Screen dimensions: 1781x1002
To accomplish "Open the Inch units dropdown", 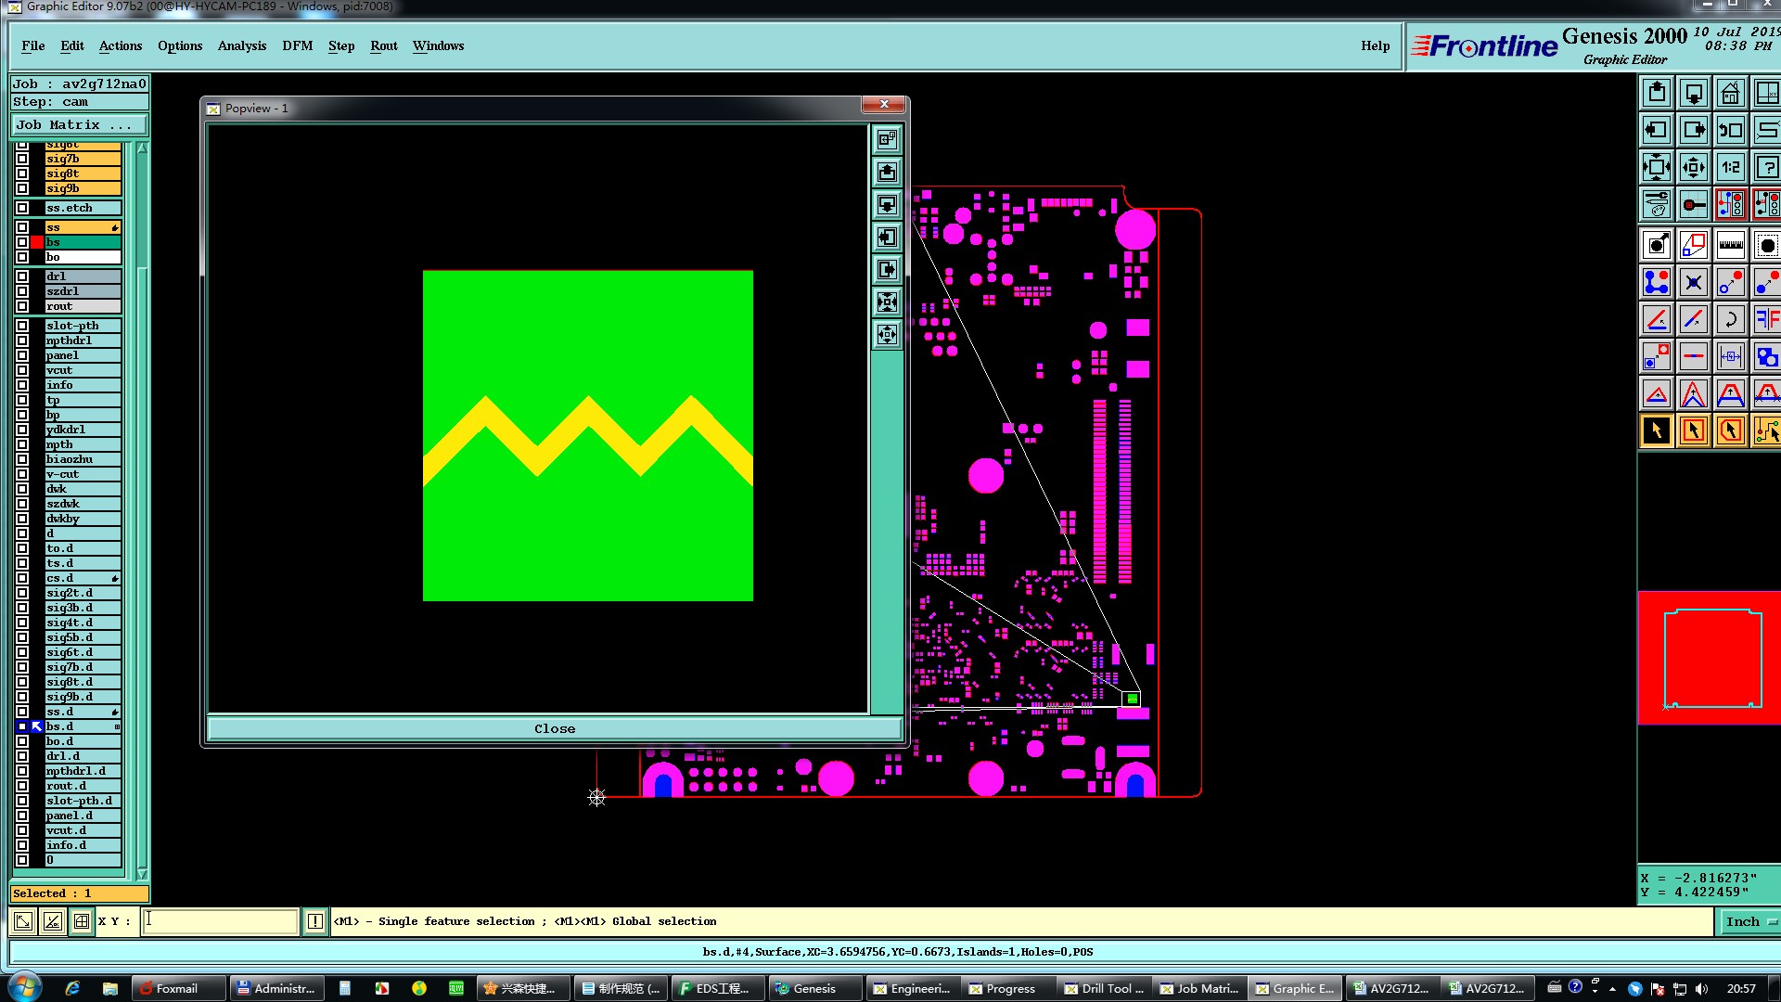I will pyautogui.click(x=1748, y=921).
